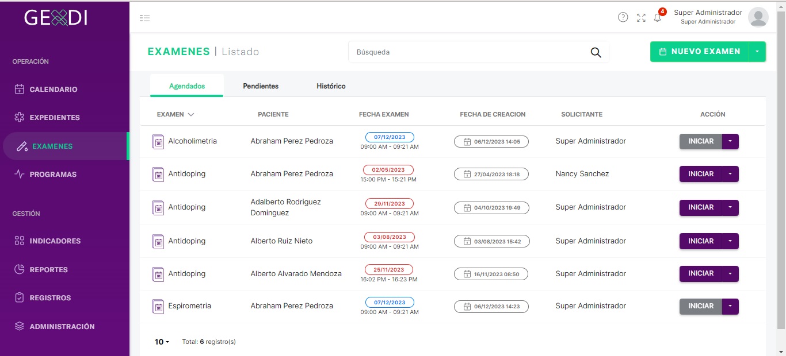786x356 pixels.
Task: Open the user avatar profile picture
Action: 758,17
